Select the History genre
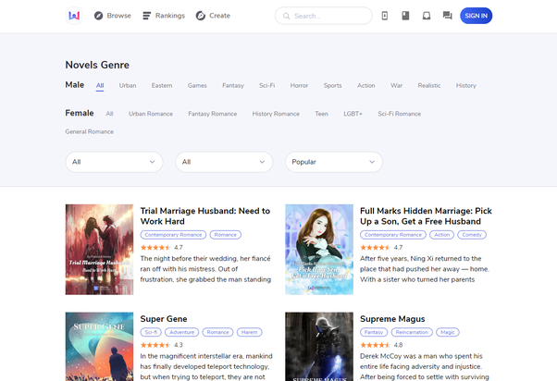 (x=466, y=86)
